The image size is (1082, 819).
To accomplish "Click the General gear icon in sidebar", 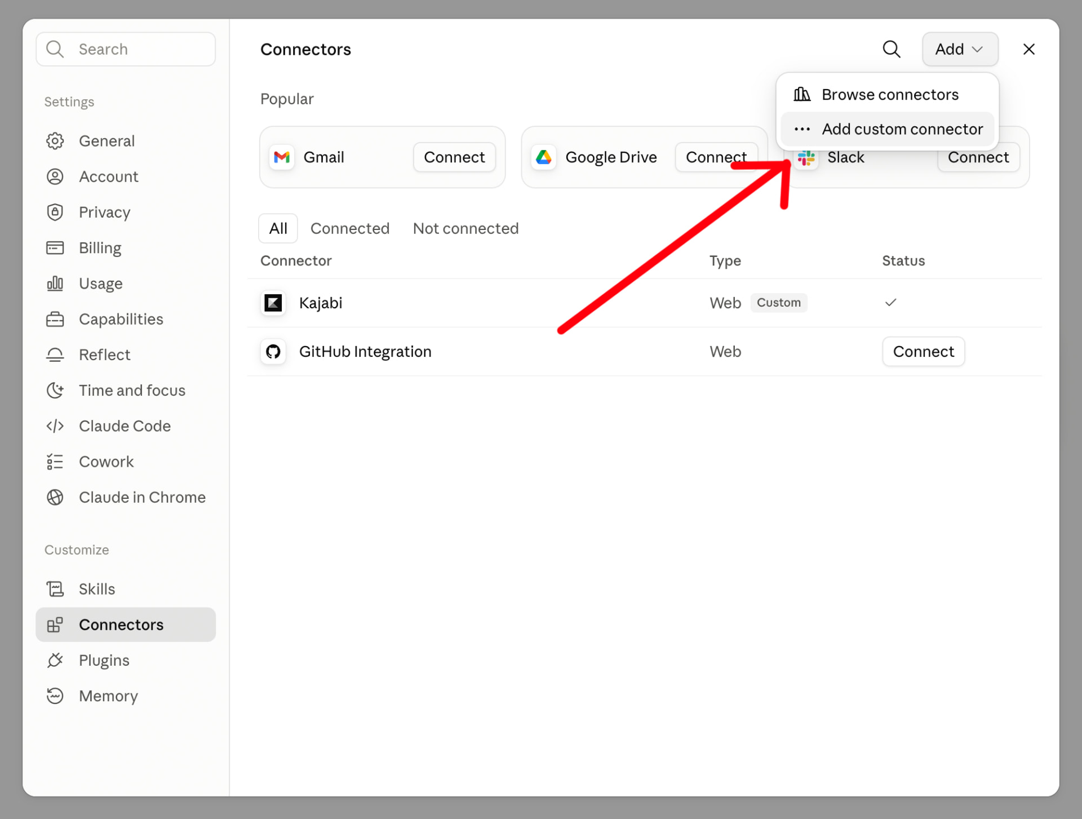I will click(x=55, y=141).
